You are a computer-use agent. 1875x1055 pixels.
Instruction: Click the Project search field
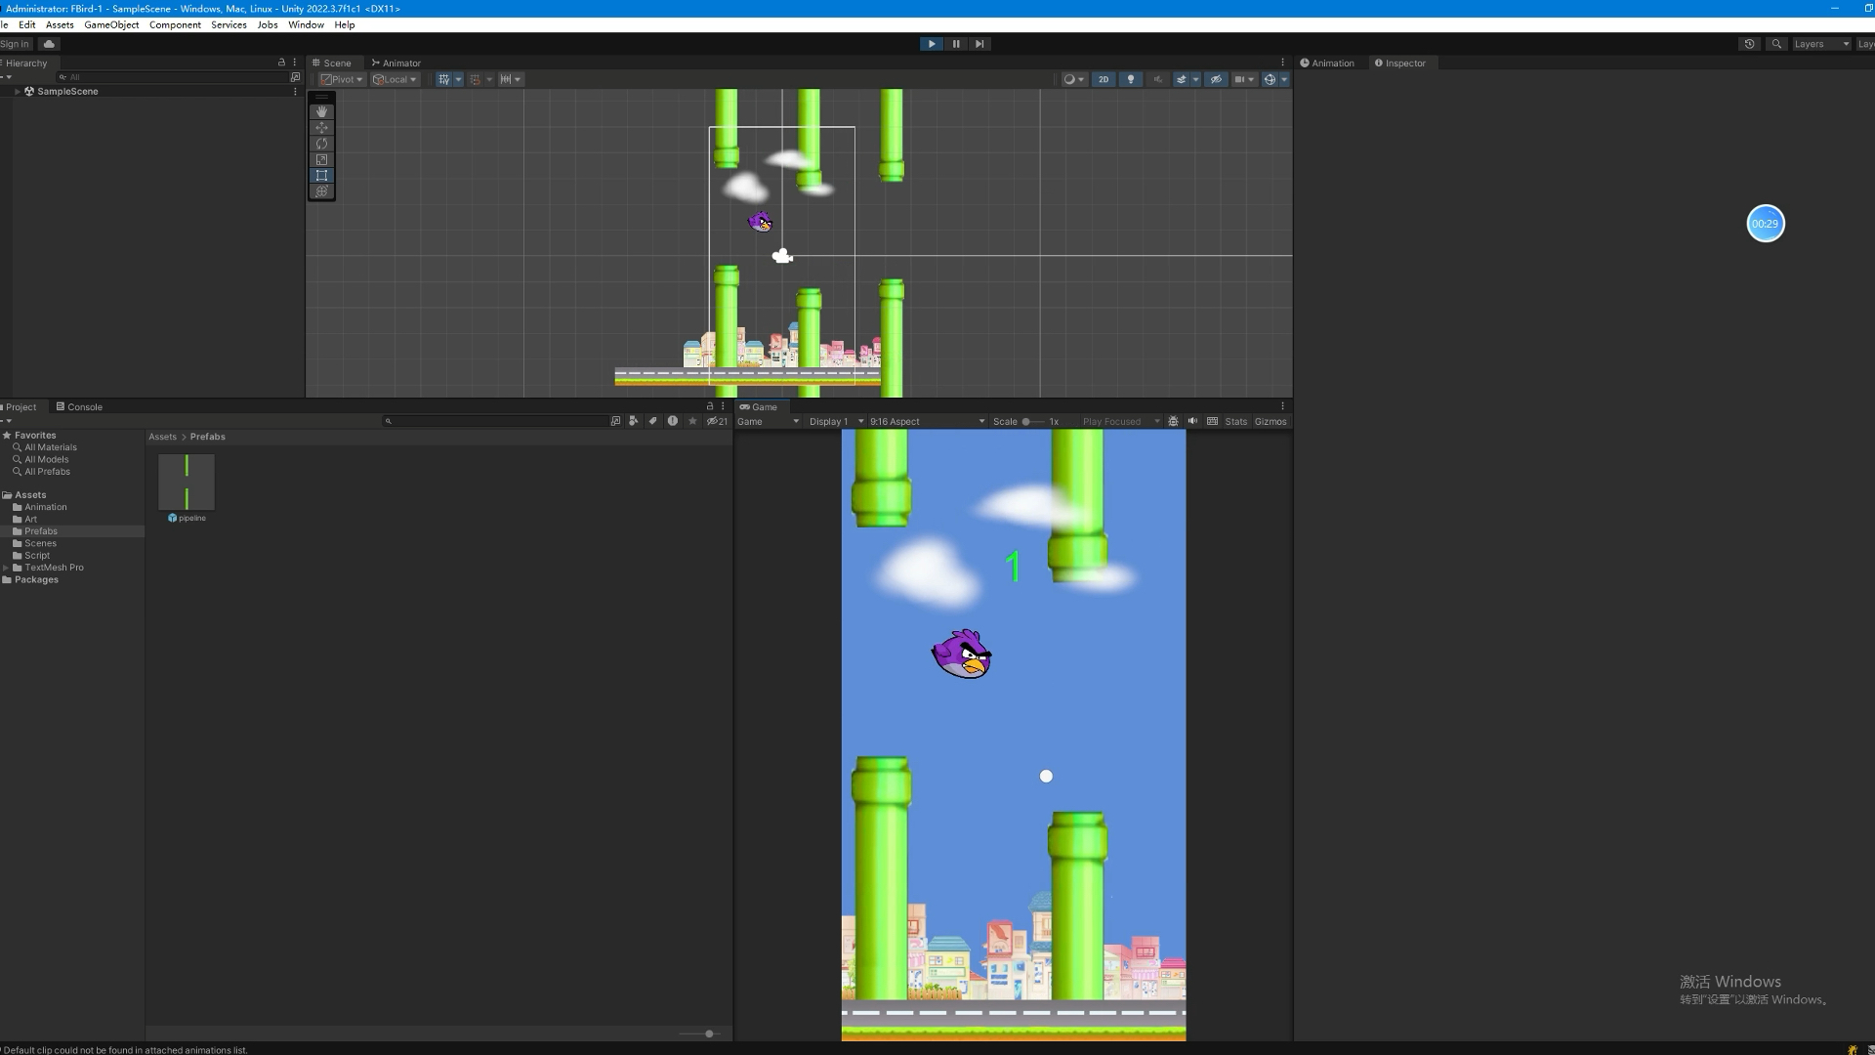pyautogui.click(x=496, y=421)
